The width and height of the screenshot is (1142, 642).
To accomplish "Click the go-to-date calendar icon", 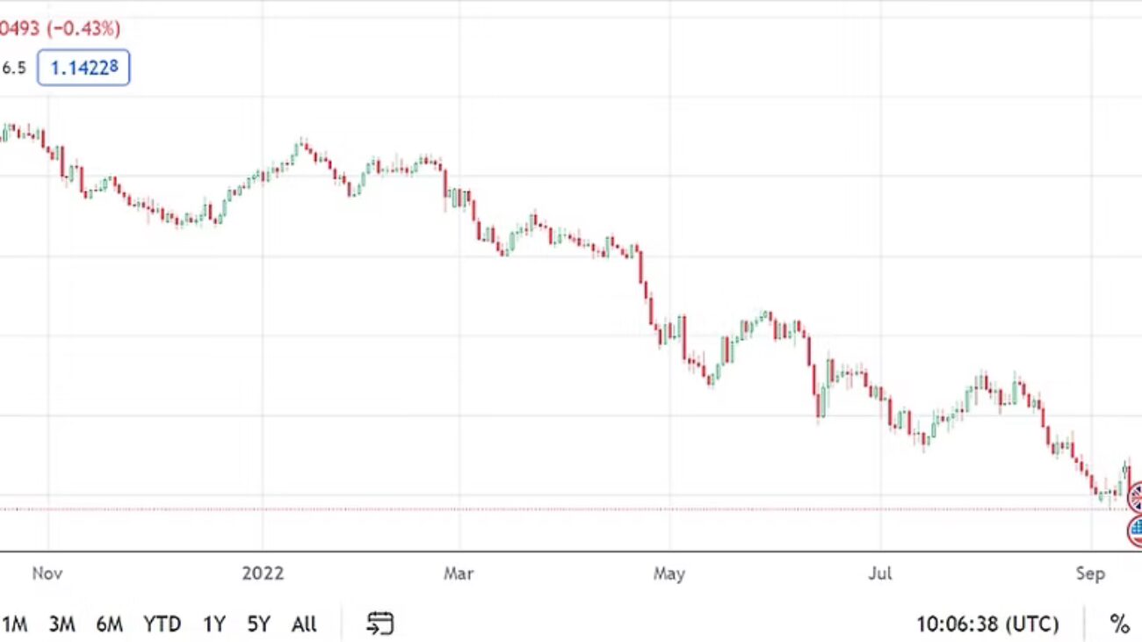I will [379, 624].
